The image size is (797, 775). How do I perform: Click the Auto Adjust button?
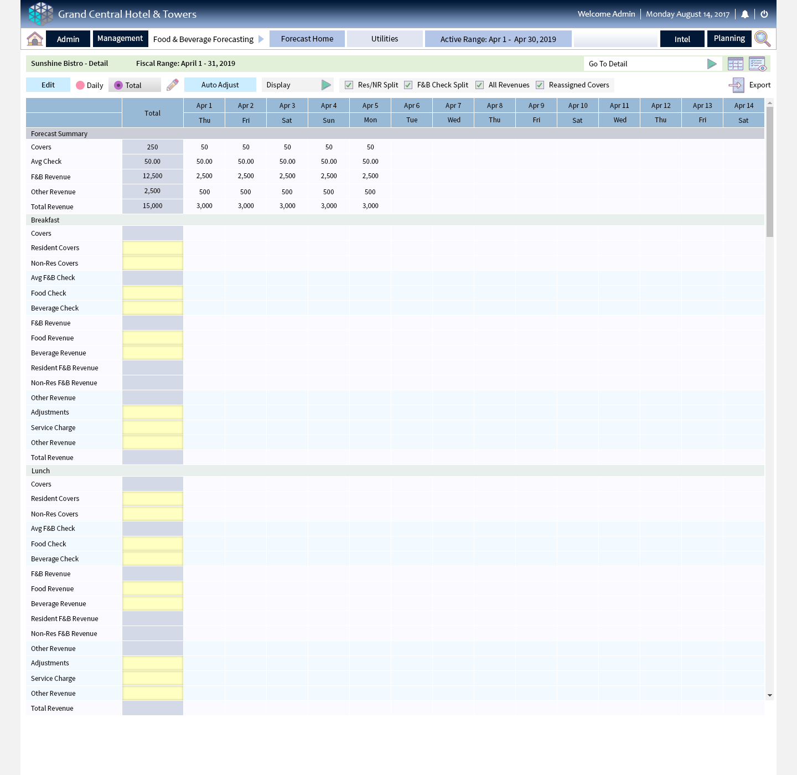(x=220, y=85)
